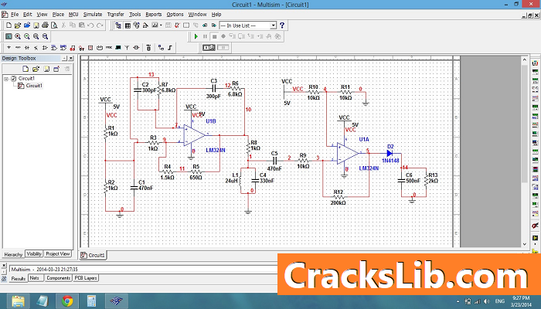This screenshot has height=309, width=541.
Task: Switch to the Nets tab in spreadsheet
Action: 35,278
